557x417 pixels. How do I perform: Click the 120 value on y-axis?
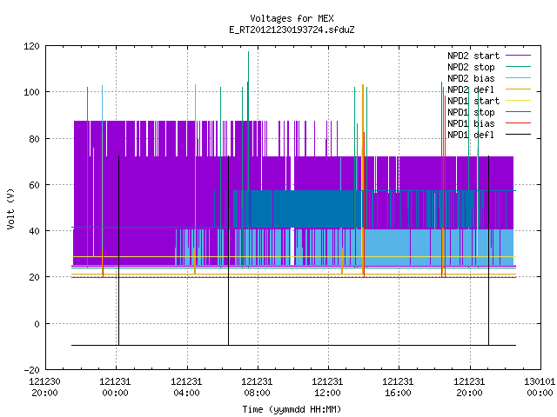[31, 46]
